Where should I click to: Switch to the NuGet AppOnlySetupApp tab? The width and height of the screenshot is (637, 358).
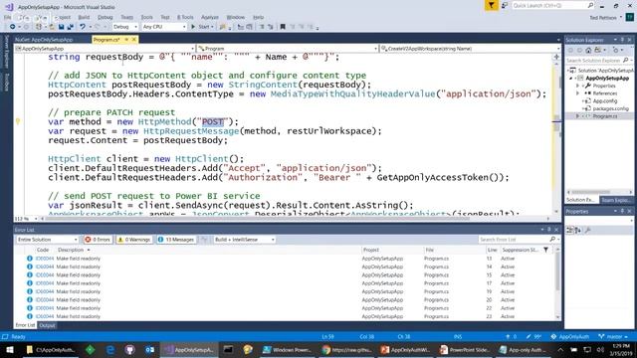pos(44,40)
